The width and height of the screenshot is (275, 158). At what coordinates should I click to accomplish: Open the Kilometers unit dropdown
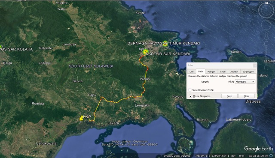pyautogui.click(x=245, y=82)
